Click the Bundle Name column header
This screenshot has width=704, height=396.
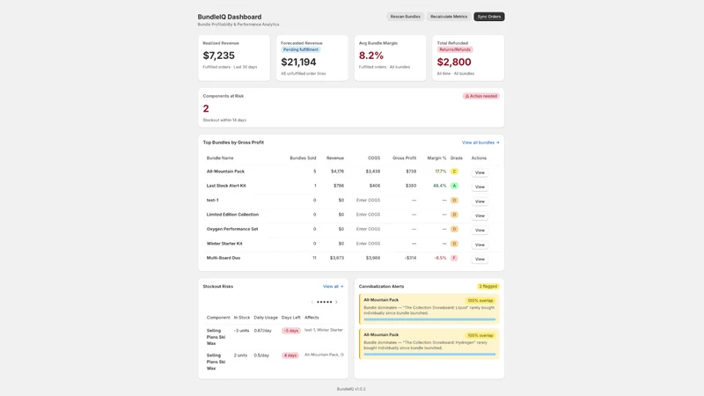tap(220, 158)
